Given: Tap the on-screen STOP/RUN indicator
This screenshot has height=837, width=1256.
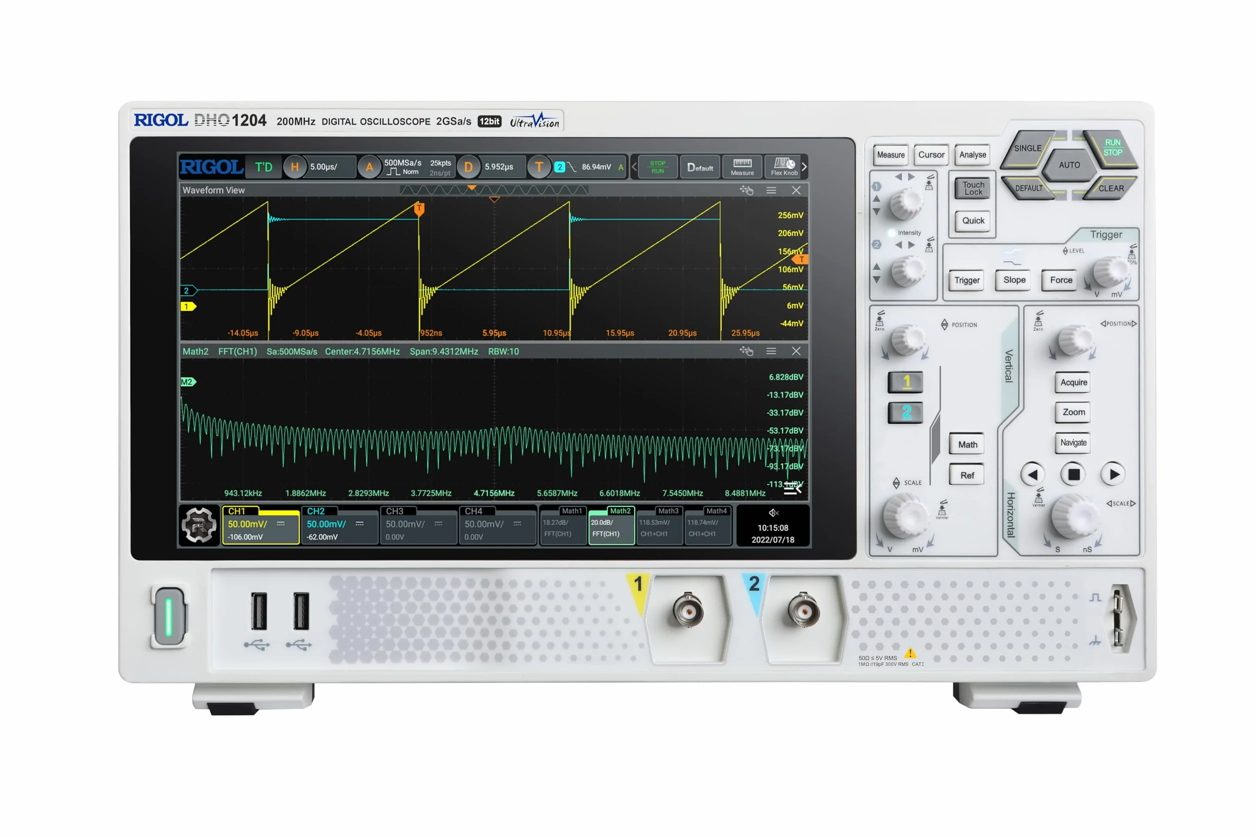Looking at the screenshot, I should 657,167.
